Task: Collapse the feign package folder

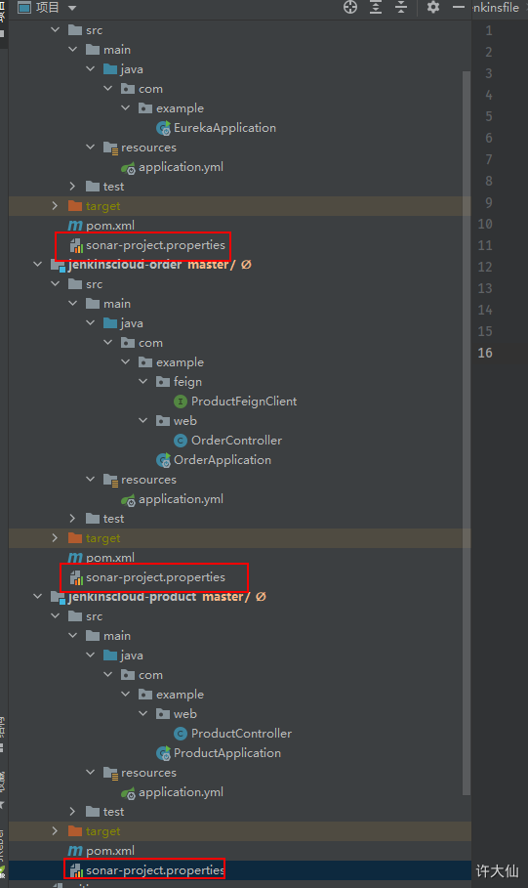Action: pyautogui.click(x=142, y=382)
